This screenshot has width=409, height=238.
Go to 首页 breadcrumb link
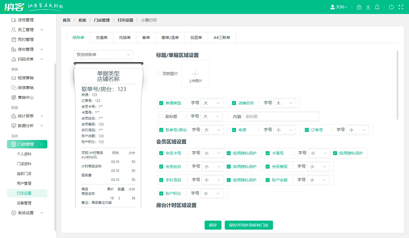(x=67, y=20)
